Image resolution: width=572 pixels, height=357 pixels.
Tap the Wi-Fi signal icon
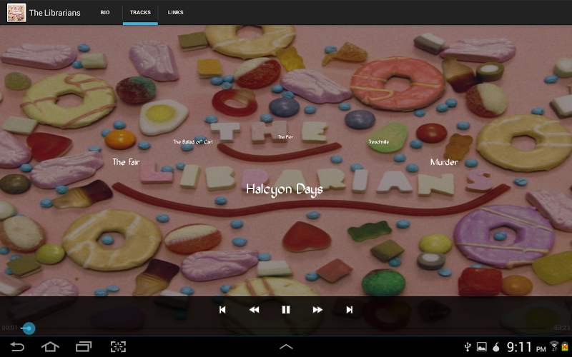554,346
